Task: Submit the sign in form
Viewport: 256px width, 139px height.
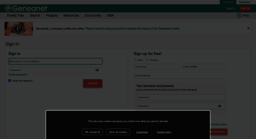Action: (x=93, y=83)
